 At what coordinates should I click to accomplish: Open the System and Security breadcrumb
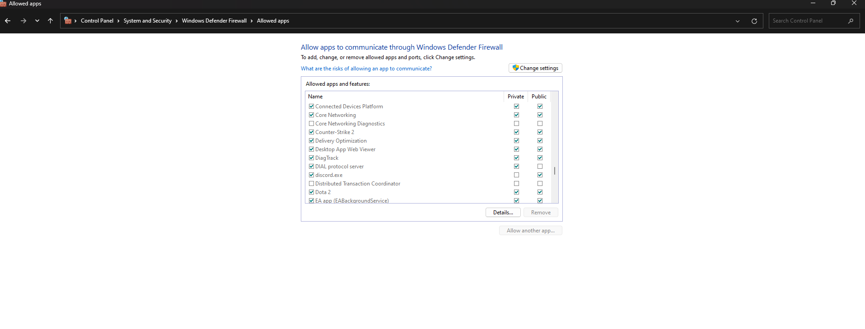[x=148, y=21]
